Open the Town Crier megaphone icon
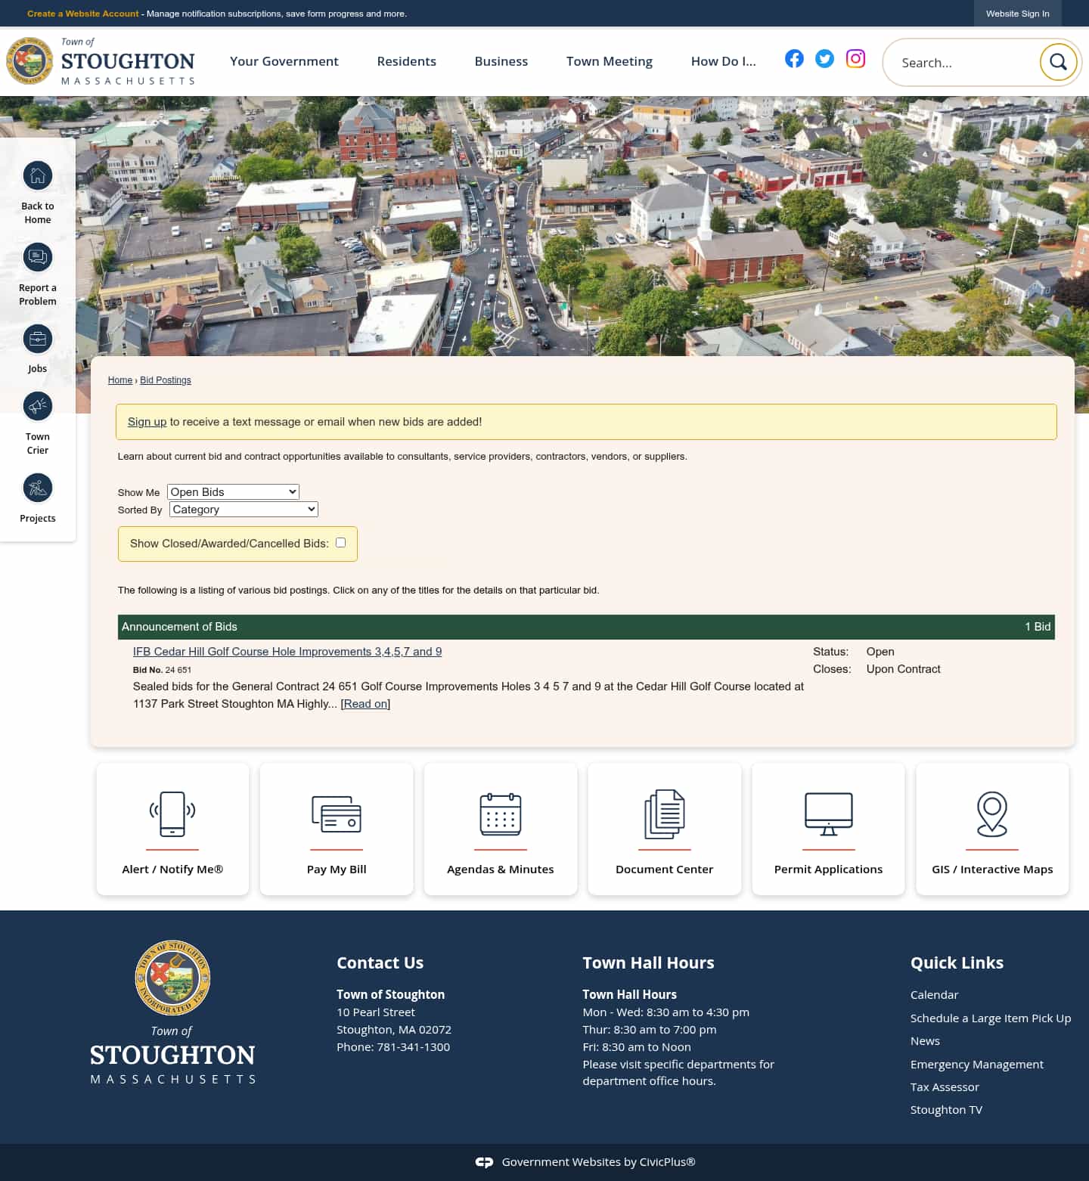Image resolution: width=1089 pixels, height=1181 pixels. pyautogui.click(x=38, y=407)
